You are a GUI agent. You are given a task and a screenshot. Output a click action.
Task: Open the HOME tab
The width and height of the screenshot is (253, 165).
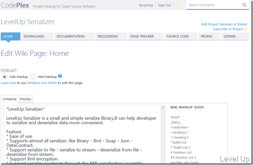11,36
